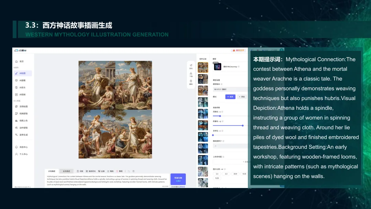Adjust the 质量化 --q slider handle
Viewport: 371px width, 209px height.
(243, 126)
